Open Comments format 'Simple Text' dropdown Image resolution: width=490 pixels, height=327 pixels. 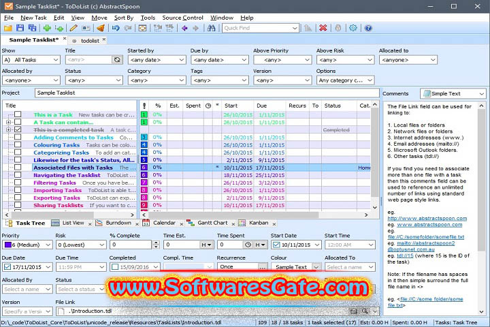coord(482,93)
